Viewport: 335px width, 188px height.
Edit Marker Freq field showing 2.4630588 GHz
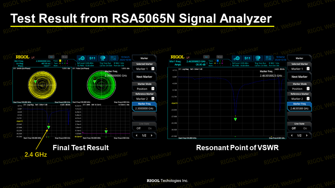[x=299, y=107]
